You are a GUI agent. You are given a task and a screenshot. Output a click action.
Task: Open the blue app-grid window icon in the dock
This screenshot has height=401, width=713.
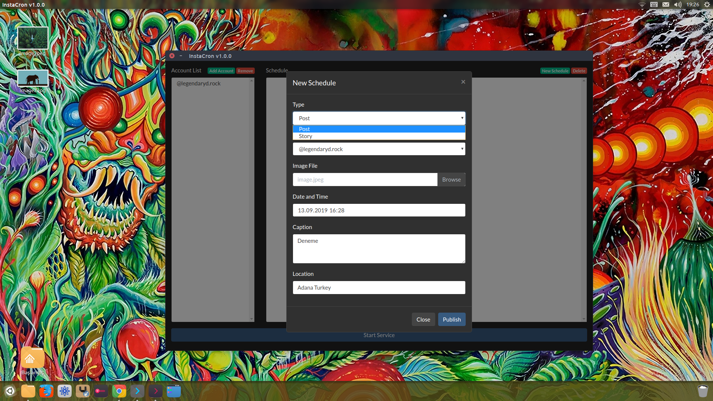174,391
